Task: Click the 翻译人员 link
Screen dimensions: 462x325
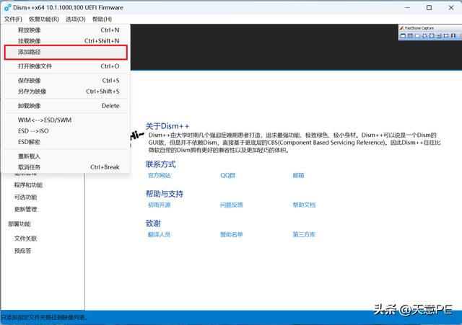Action: 159,235
